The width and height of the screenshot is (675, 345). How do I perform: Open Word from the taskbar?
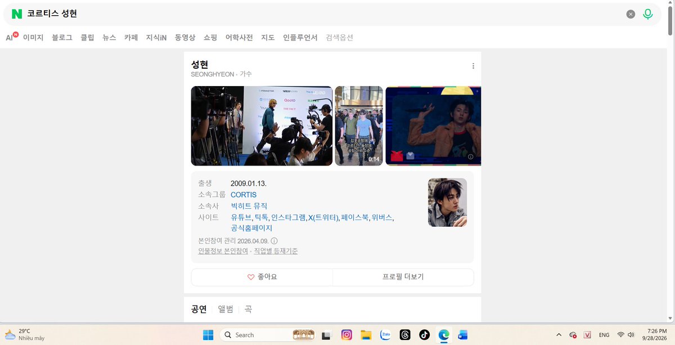[x=462, y=335]
